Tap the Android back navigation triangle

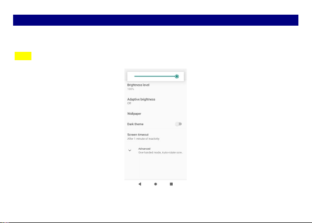pos(140,184)
